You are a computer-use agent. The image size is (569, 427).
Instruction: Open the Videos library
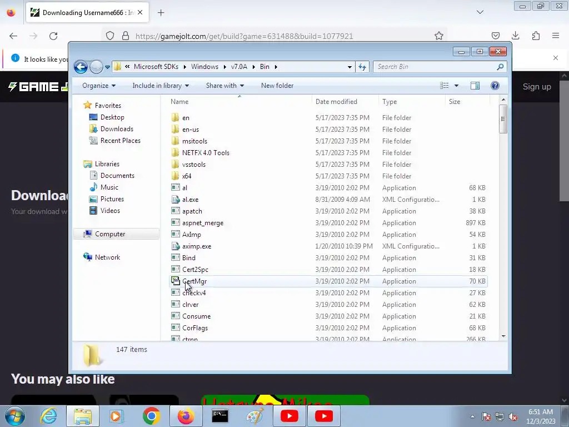(110, 211)
